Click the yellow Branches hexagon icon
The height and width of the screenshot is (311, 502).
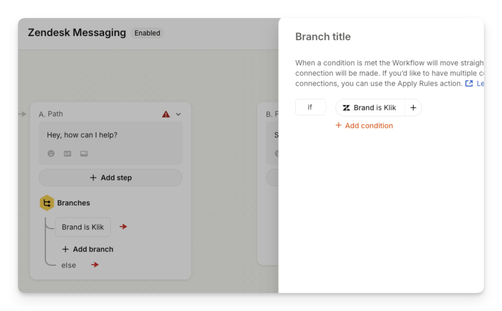tap(47, 203)
